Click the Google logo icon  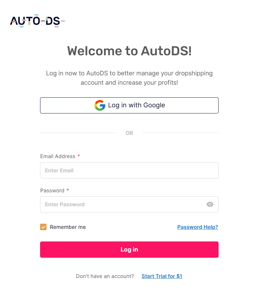[100, 105]
